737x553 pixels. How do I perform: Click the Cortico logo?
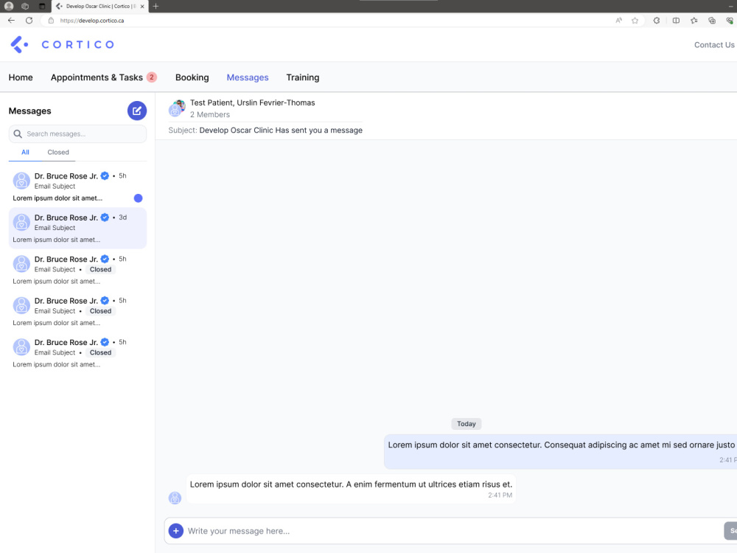coord(63,45)
